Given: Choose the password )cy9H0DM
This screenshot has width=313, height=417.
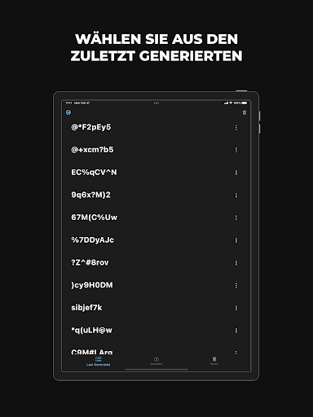Looking at the screenshot, I should pos(92,285).
